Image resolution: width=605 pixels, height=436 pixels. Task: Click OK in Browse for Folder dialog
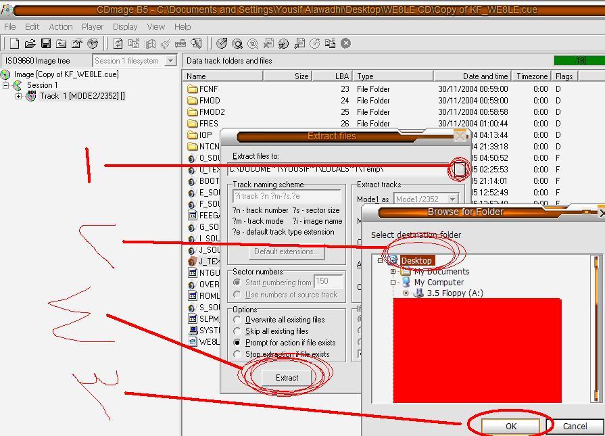tap(510, 426)
